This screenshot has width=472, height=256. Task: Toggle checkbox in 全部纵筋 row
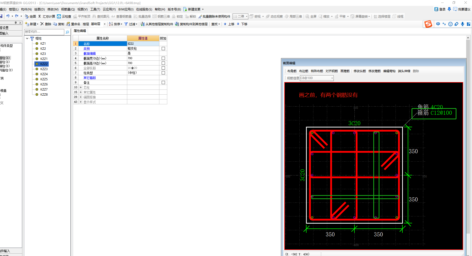163,68
